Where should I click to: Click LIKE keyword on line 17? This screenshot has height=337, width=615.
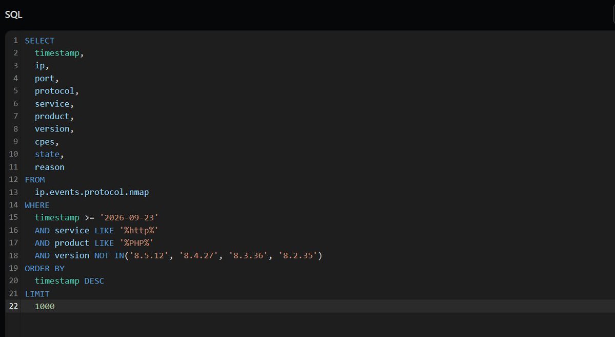coord(104,243)
